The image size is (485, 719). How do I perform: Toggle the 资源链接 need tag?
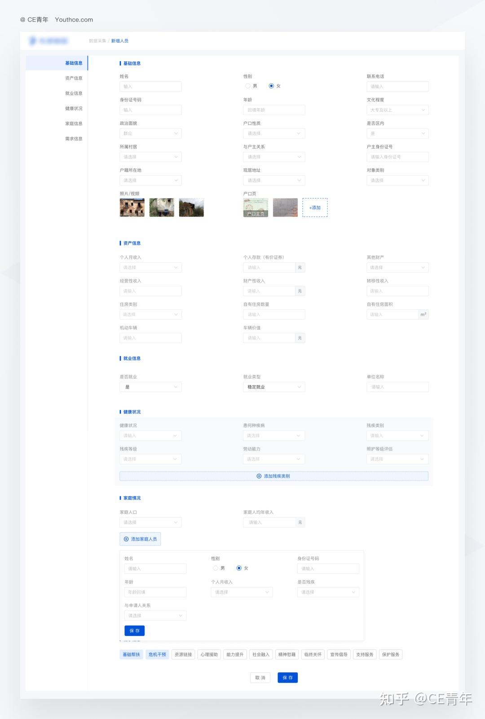click(183, 654)
